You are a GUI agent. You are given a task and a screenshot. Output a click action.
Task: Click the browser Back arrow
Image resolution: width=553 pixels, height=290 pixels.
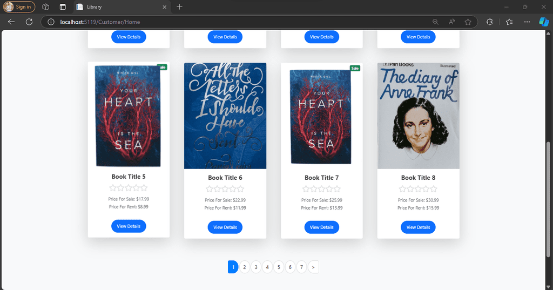(11, 22)
